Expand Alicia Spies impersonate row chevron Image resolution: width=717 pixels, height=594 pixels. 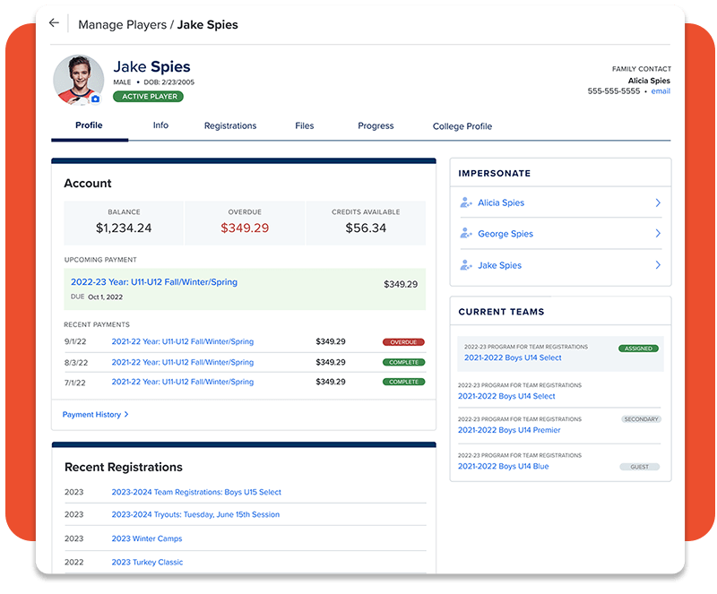point(661,202)
